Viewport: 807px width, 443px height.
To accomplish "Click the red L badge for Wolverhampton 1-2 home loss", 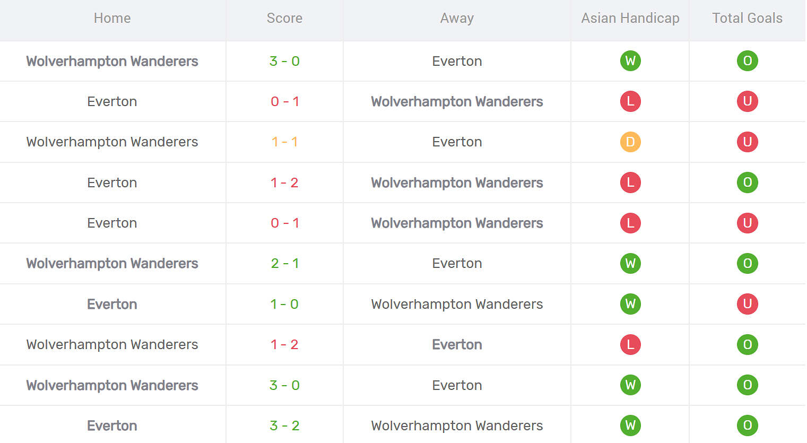I will pos(630,345).
